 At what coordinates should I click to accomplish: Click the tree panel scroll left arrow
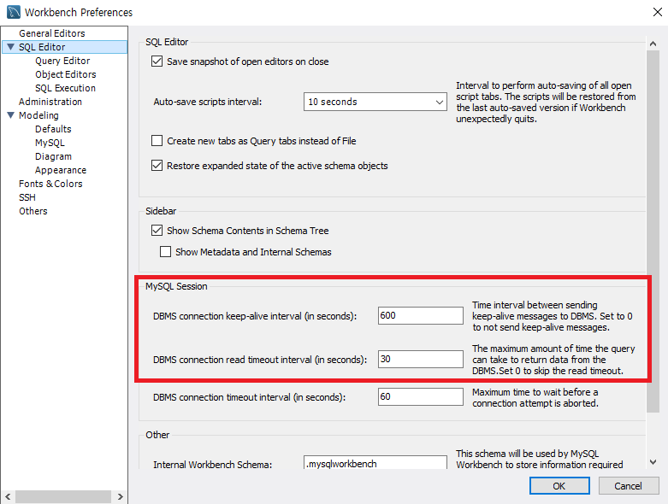point(8,496)
